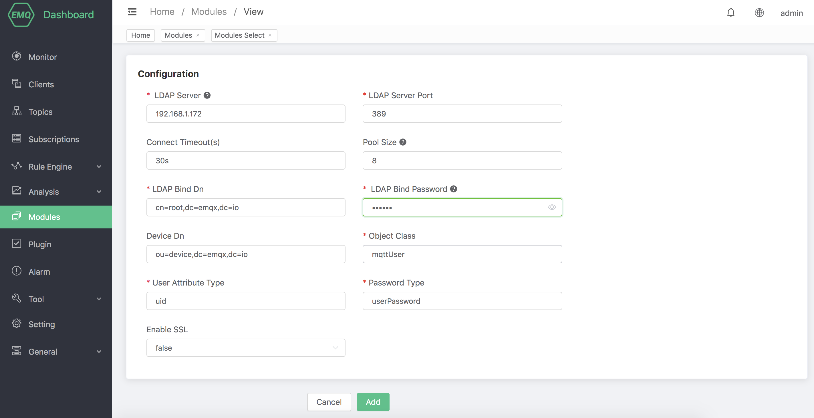This screenshot has width=814, height=418.
Task: Open the Setting page
Action: tap(41, 324)
